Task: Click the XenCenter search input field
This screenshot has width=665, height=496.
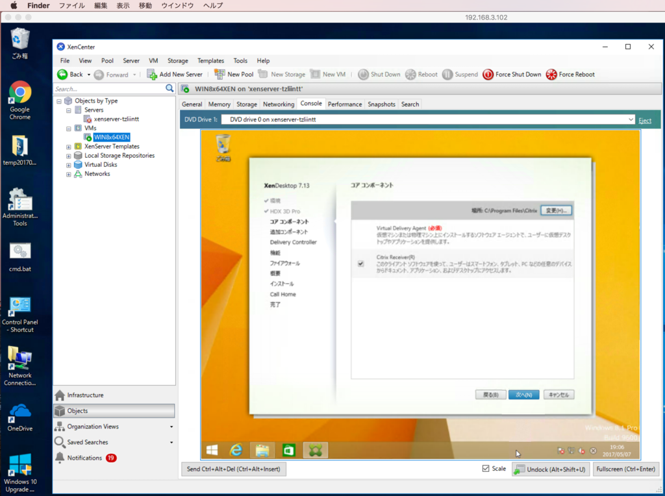Action: point(109,88)
